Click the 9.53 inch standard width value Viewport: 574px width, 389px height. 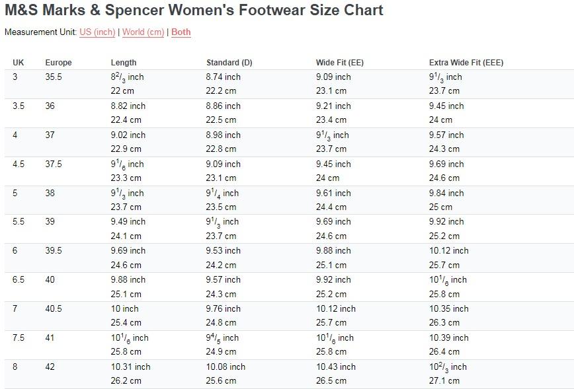click(x=224, y=250)
